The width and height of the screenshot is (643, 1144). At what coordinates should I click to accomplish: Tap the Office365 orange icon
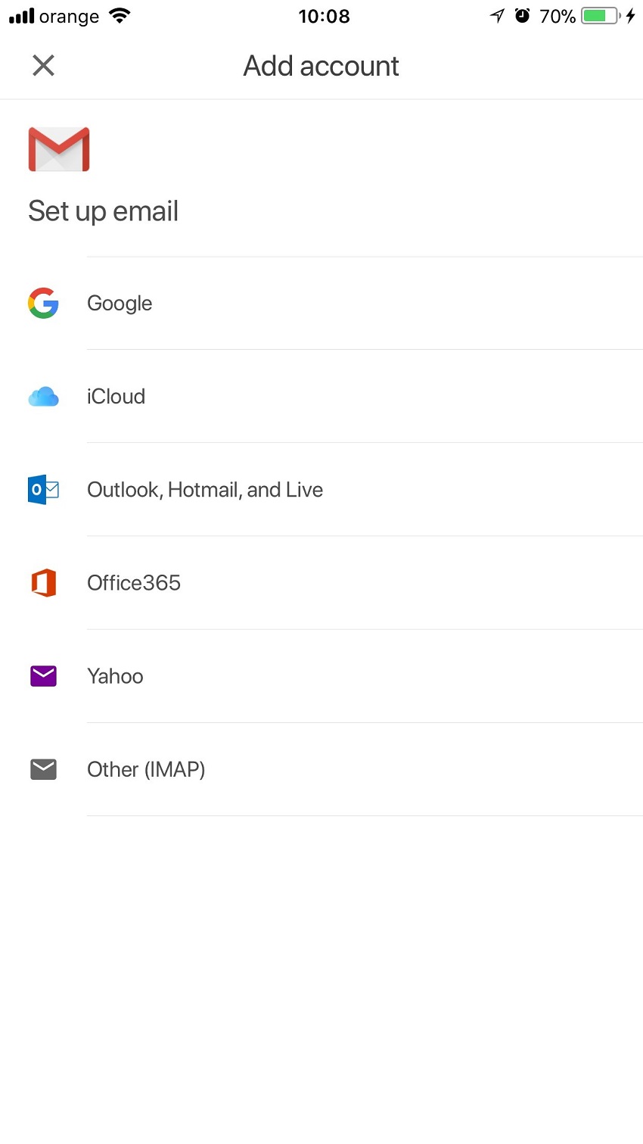coord(43,583)
